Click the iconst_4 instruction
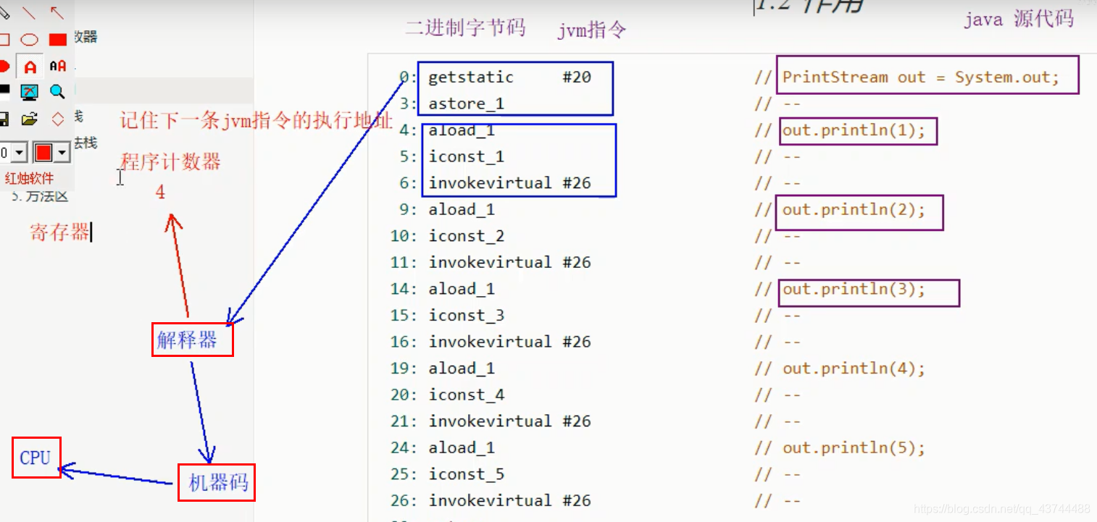1097x522 pixels. [466, 395]
